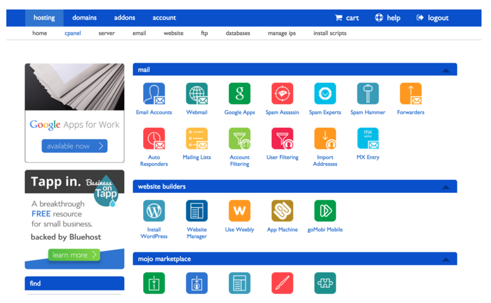Select the hosting tab
Viewport: 491px width, 303px height.
point(44,18)
